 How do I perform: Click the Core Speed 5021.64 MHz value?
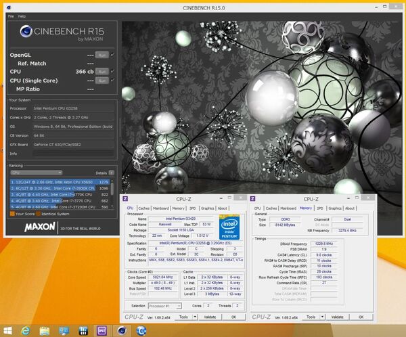(162, 277)
